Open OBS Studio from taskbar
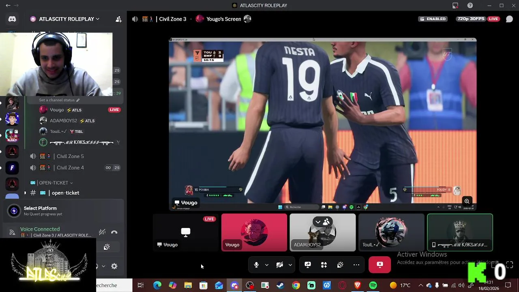 point(250,286)
